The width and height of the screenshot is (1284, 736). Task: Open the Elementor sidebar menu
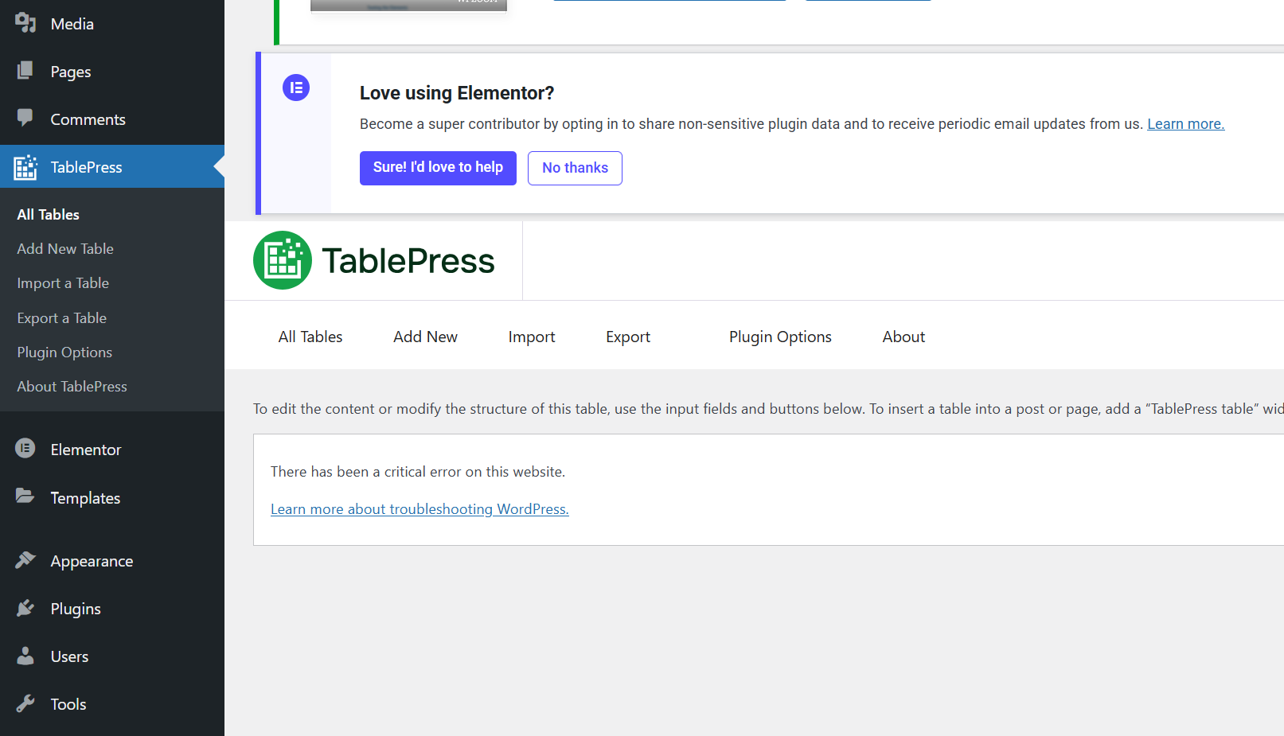[x=112, y=450]
